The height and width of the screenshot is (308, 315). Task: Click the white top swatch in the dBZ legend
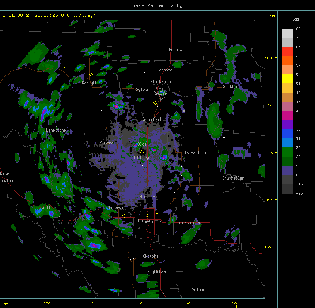pos(287,33)
